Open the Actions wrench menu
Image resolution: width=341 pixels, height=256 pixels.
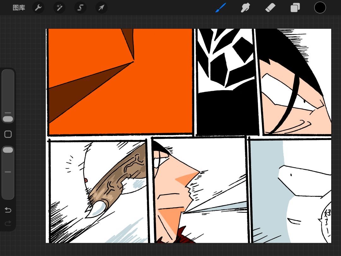[x=38, y=8]
